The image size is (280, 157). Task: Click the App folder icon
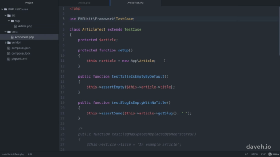point(12,21)
